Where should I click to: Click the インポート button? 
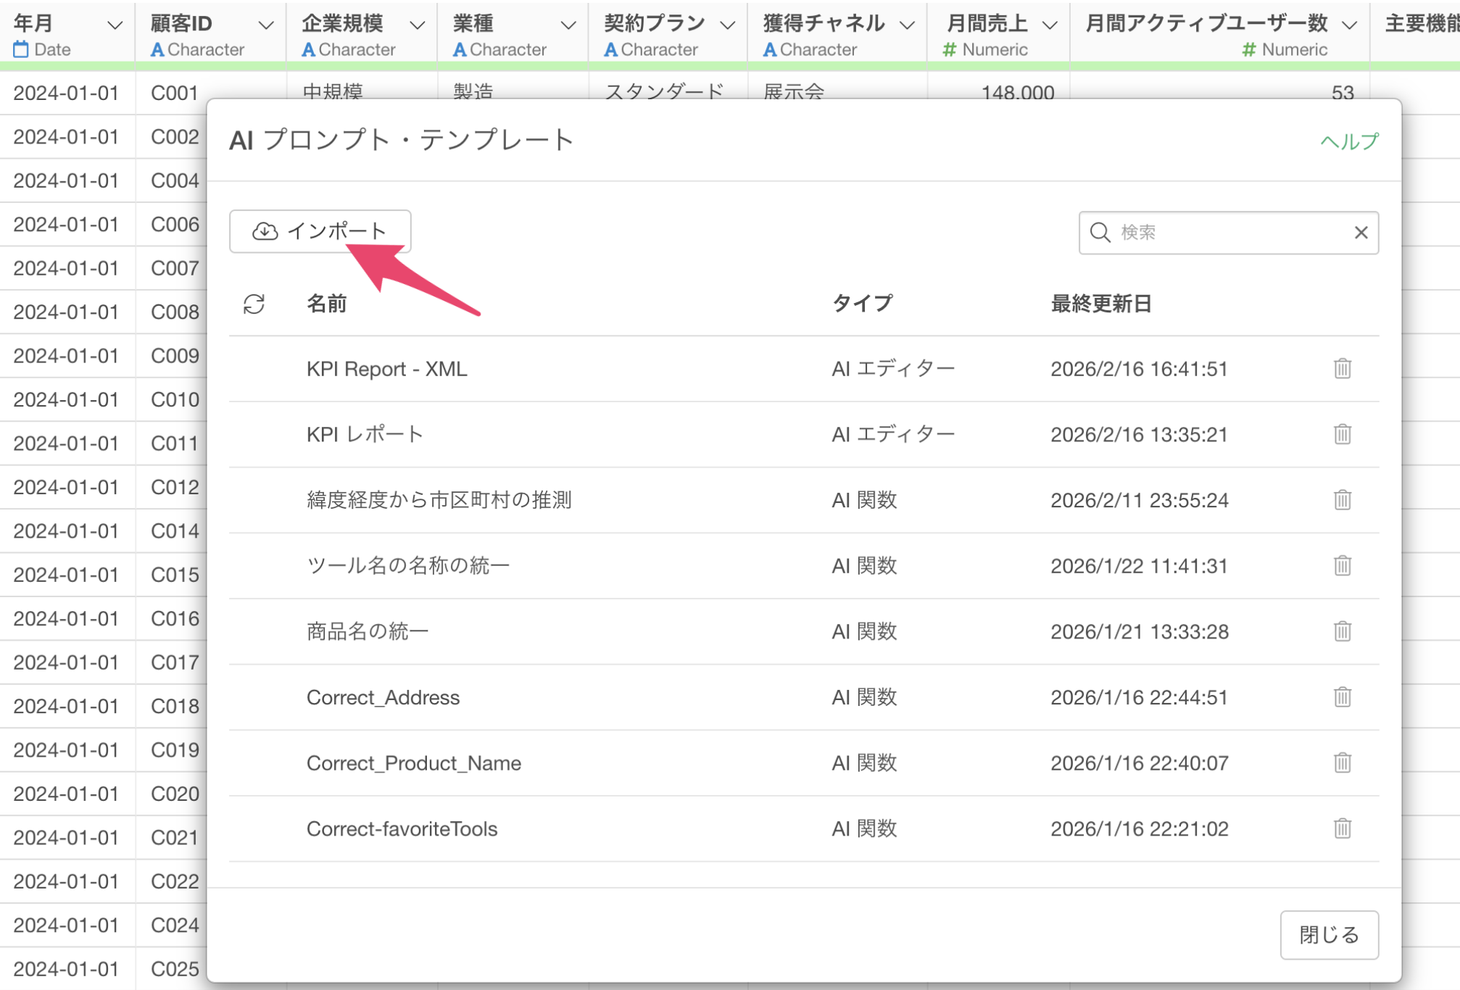click(x=320, y=231)
